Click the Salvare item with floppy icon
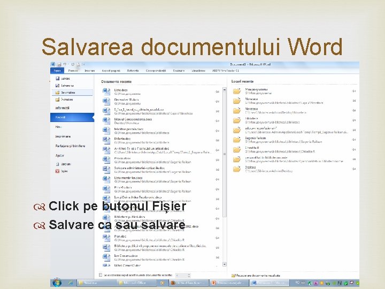Screen dimensions: 385x289 [x=63, y=79]
